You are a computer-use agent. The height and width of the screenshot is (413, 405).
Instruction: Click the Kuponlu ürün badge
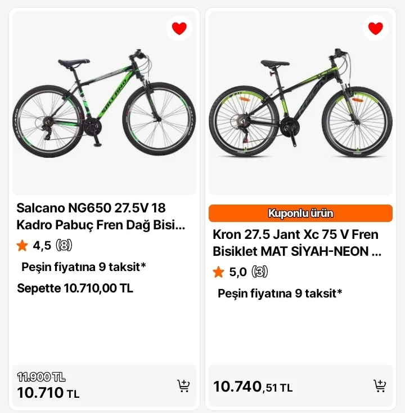click(300, 214)
